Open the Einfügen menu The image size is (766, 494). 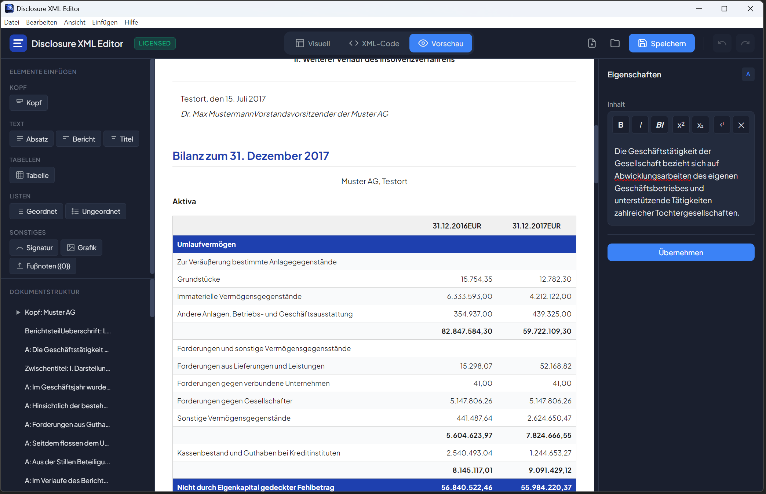(105, 22)
